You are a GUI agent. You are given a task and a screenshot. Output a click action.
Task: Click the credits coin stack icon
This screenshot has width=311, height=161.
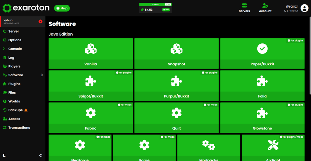click(x=142, y=10)
